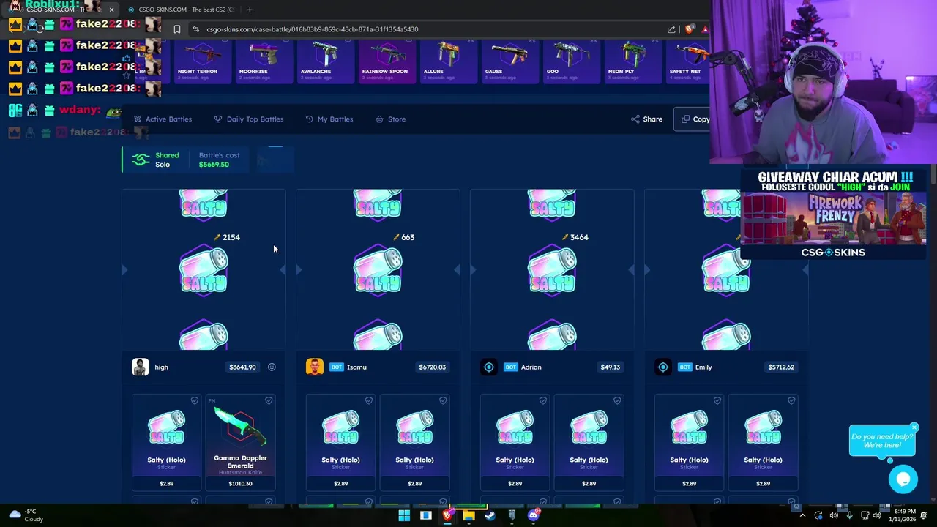Click the Share button
The image size is (937, 527).
(x=646, y=119)
